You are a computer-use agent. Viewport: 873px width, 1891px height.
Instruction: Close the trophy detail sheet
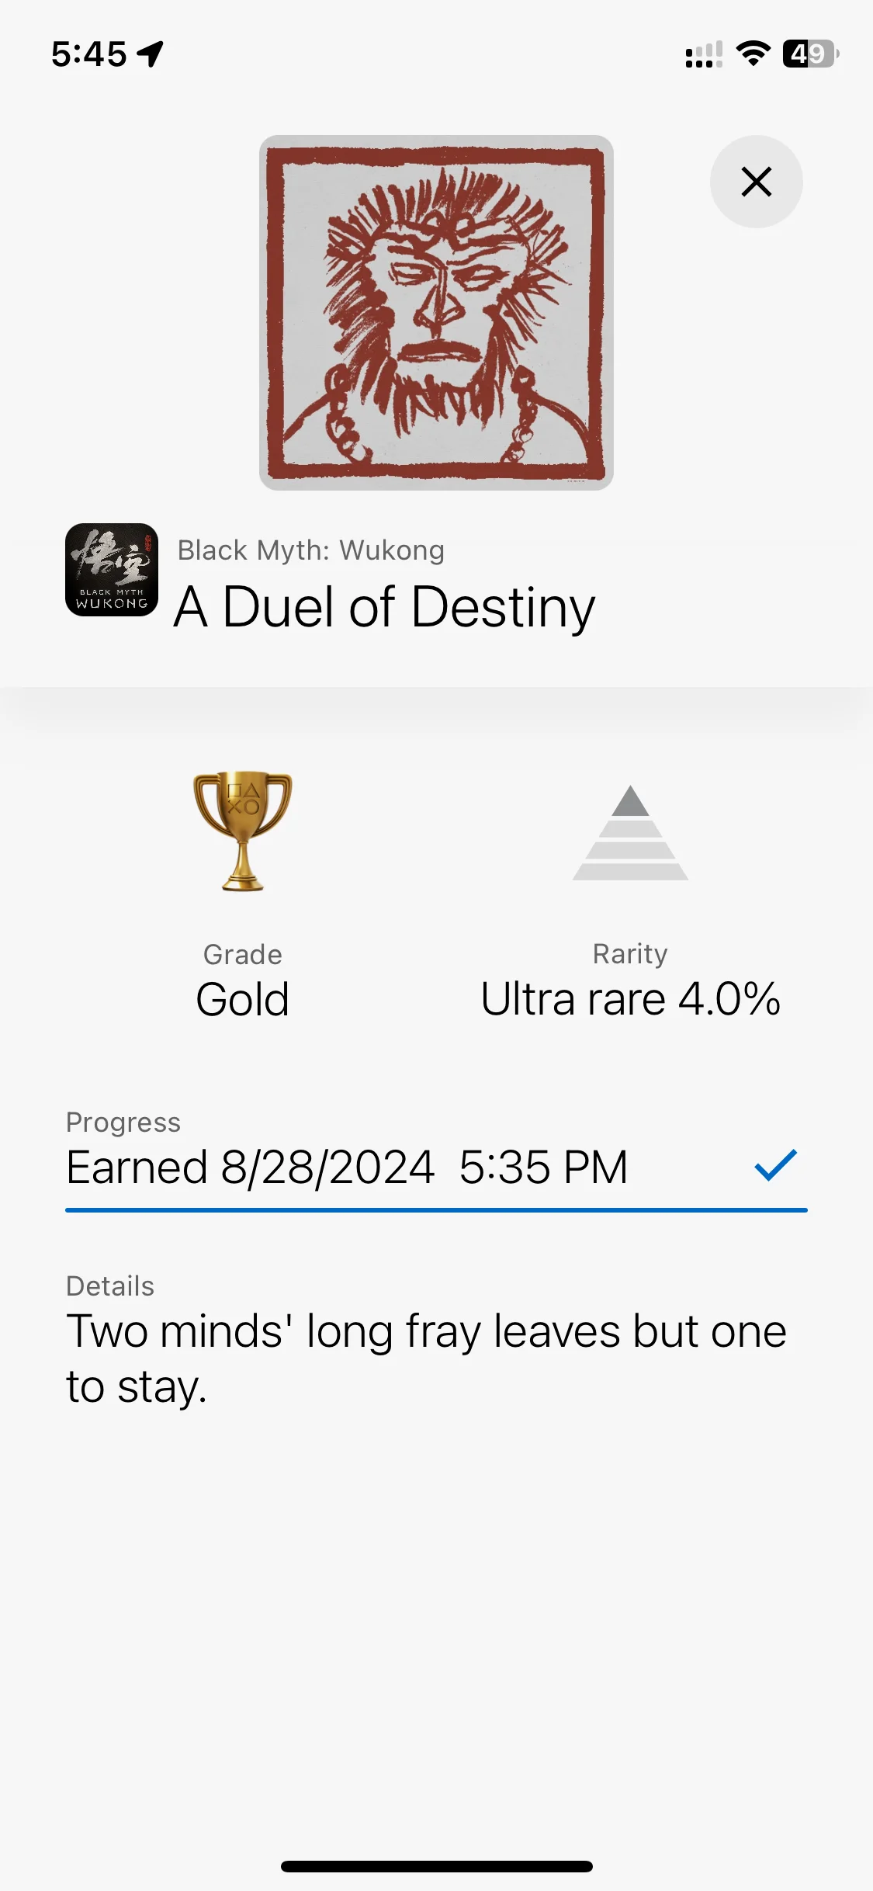point(756,182)
